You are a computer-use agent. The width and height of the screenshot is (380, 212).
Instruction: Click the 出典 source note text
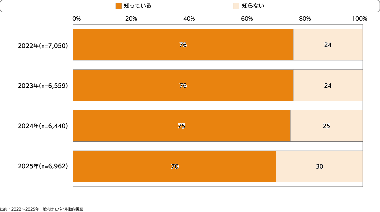pyautogui.click(x=42, y=209)
